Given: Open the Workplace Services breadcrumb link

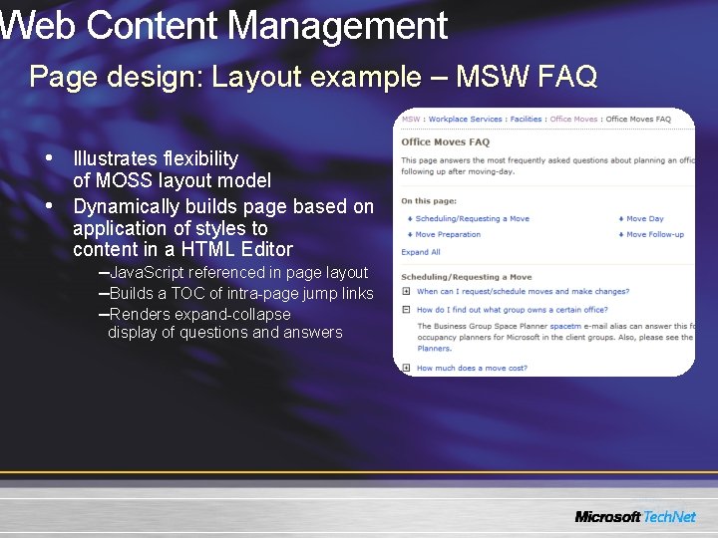Looking at the screenshot, I should click(x=466, y=119).
